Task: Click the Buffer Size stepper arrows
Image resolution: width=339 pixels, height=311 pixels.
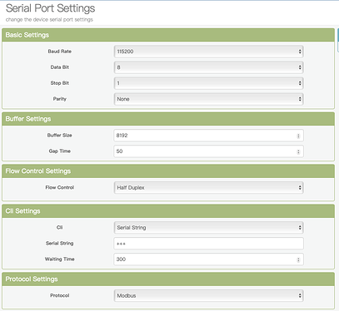Action: 298,136
